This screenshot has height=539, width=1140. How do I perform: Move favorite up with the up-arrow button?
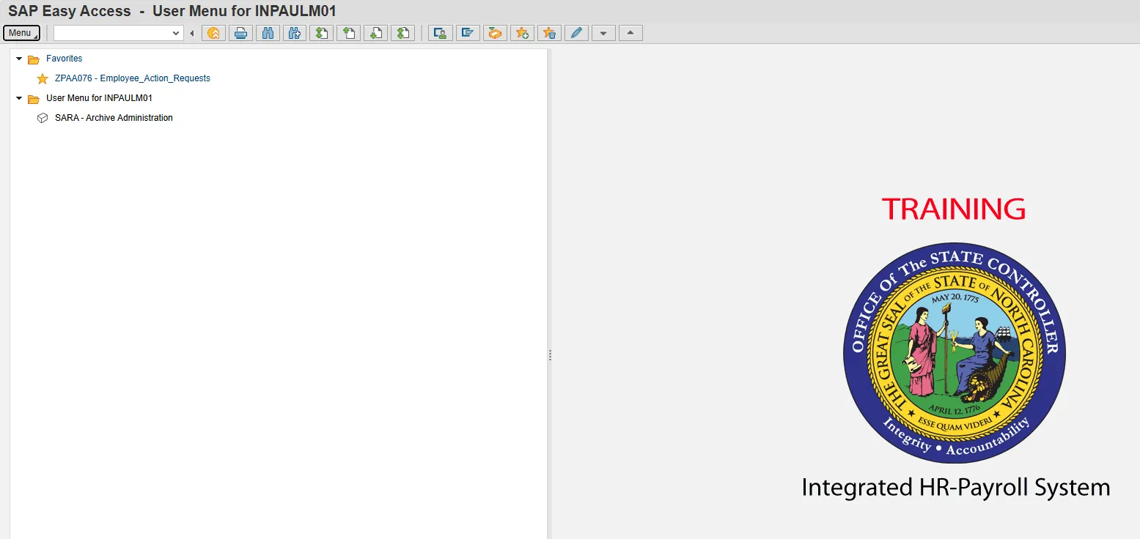click(630, 33)
